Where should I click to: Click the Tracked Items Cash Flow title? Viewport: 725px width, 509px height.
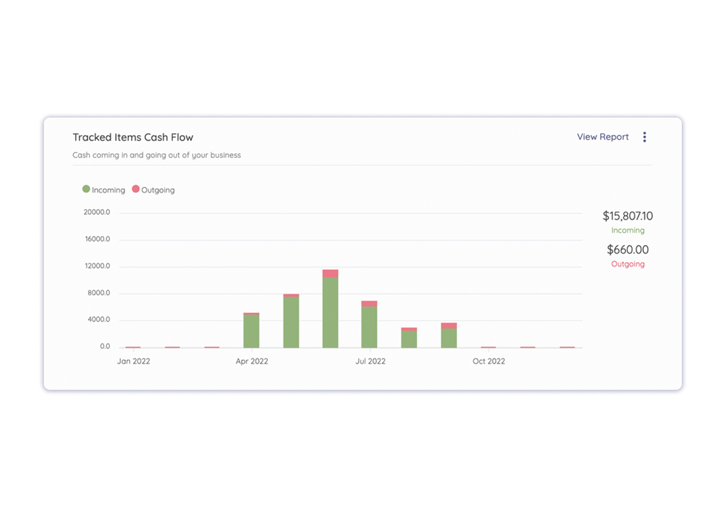[133, 137]
